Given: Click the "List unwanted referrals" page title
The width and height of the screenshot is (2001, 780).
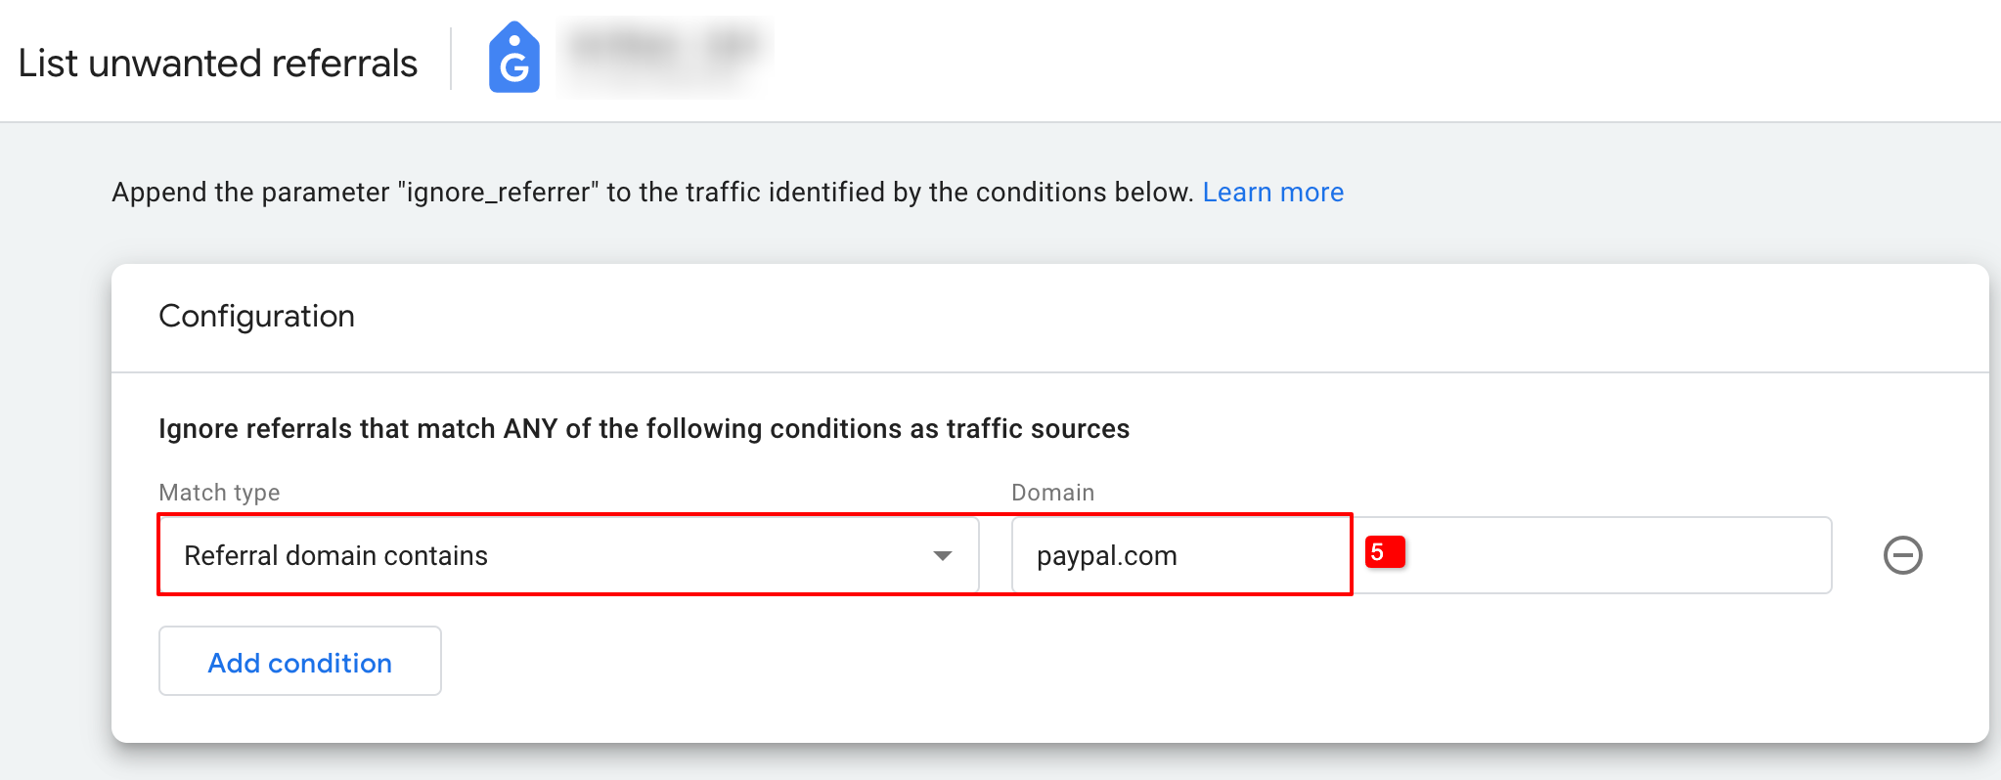Looking at the screenshot, I should click(x=217, y=64).
